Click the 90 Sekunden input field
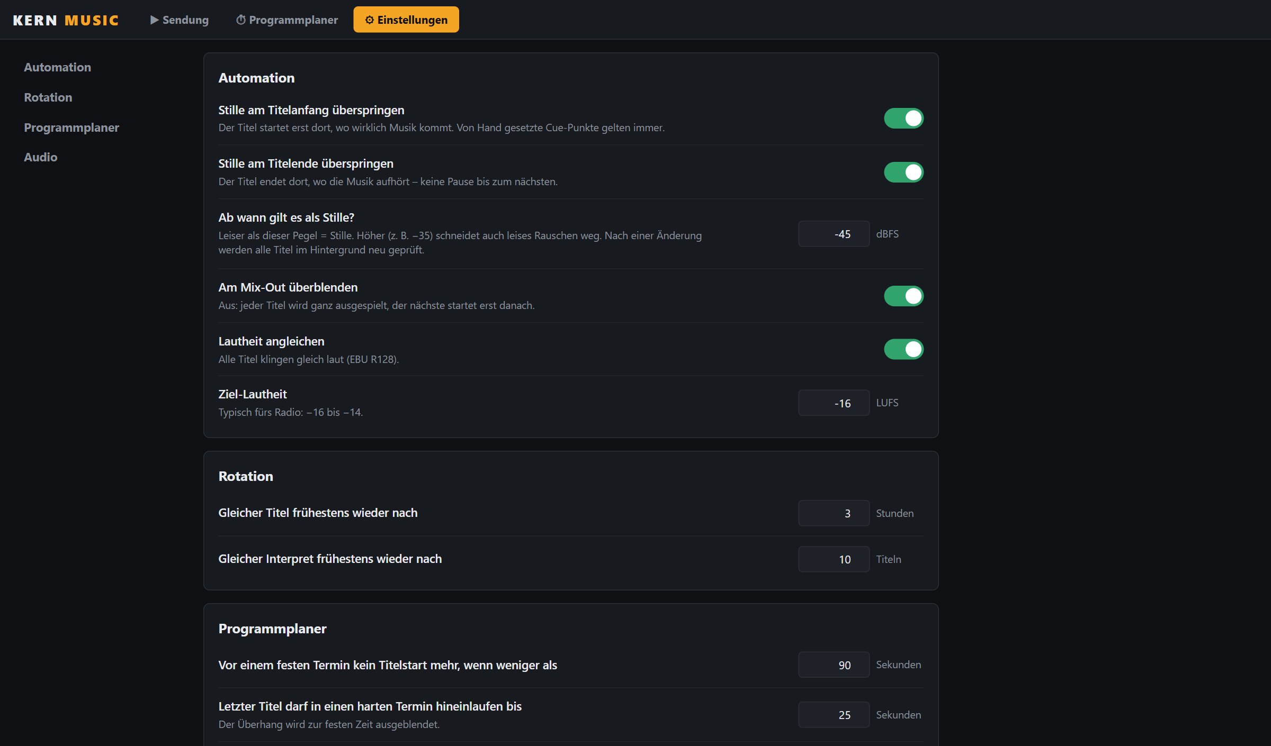Viewport: 1271px width, 746px height. [834, 665]
